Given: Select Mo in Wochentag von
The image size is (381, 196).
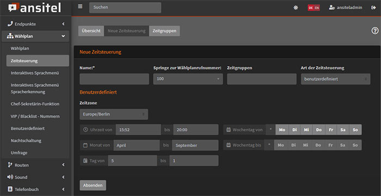Looking at the screenshot, I should point(282,130).
